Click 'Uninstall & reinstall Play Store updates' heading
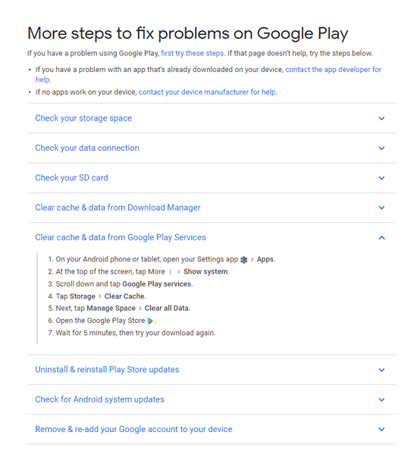The height and width of the screenshot is (454, 414). (107, 369)
